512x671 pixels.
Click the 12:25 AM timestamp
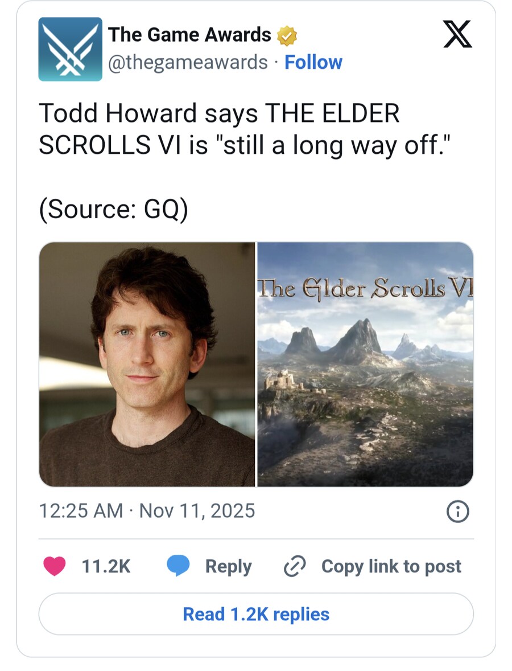pyautogui.click(x=81, y=511)
